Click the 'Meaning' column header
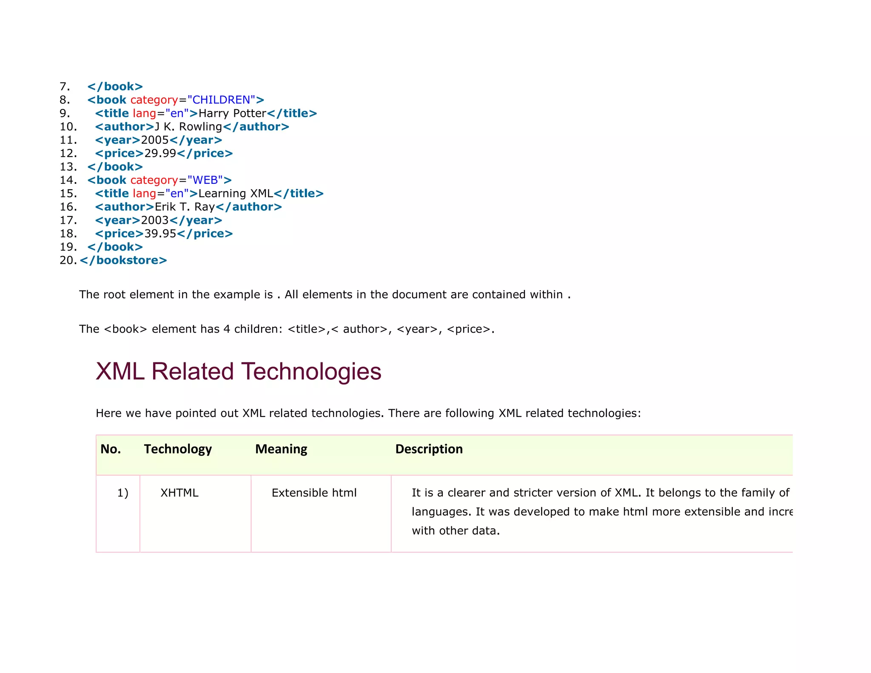871x673 pixels. [x=281, y=449]
